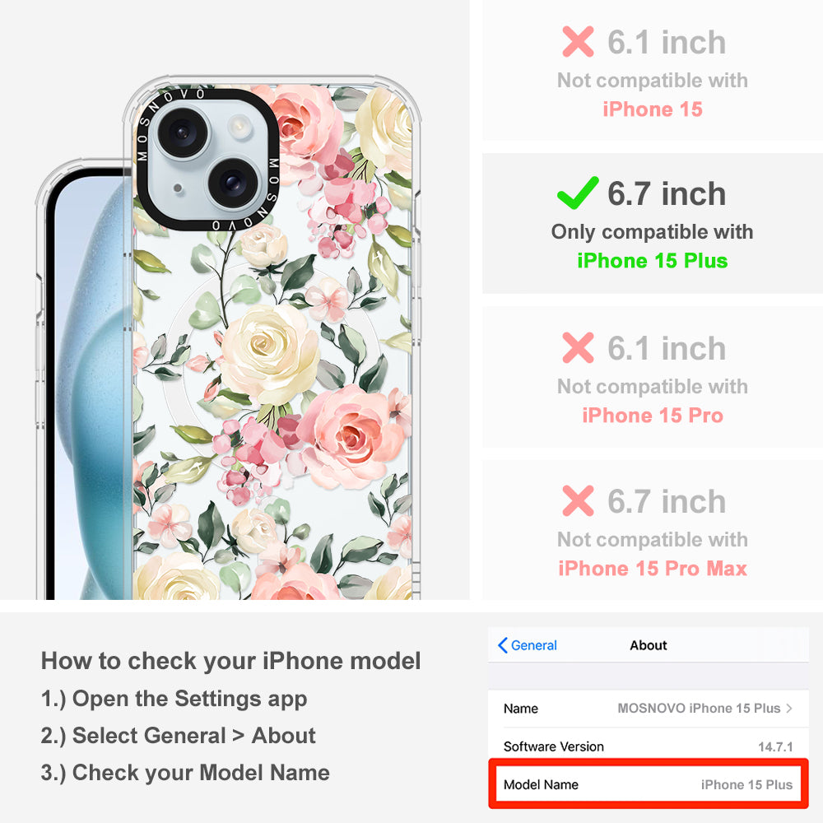Image resolution: width=823 pixels, height=823 pixels.
Task: Click the lower camera lens on the phone
Action: tap(234, 183)
